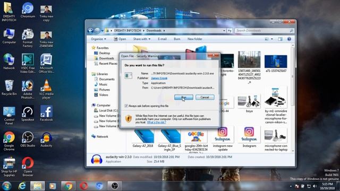This screenshot has height=191, width=340.
Task: Cancel the security warning dialog
Action: pos(205,97)
